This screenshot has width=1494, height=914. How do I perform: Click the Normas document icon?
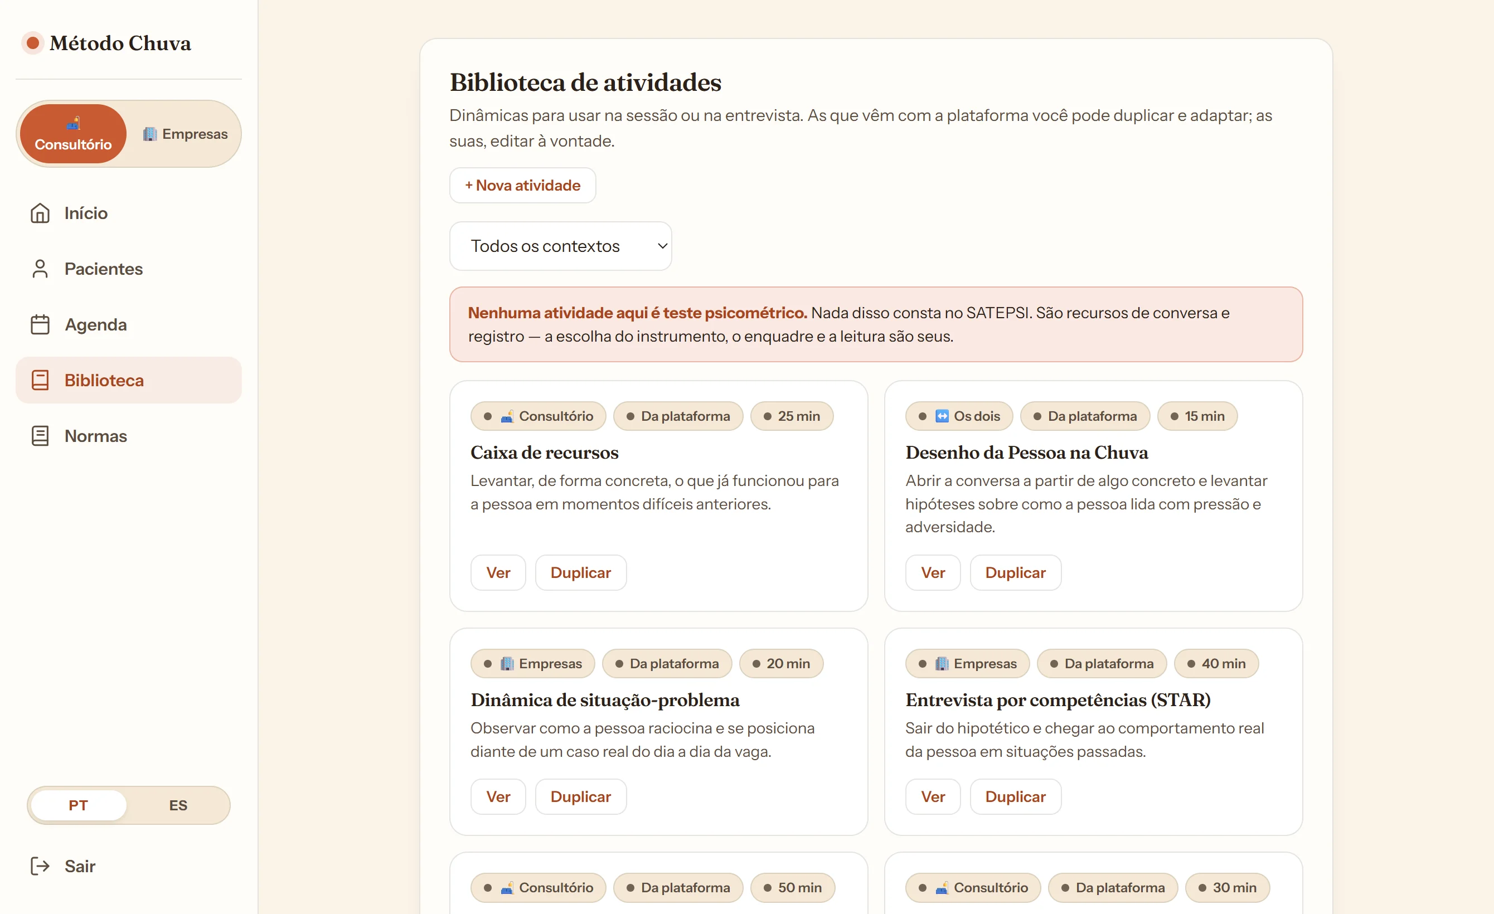(x=40, y=436)
